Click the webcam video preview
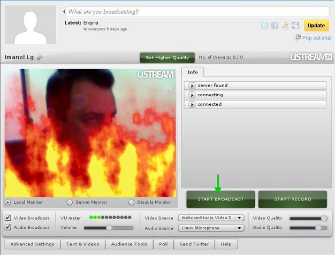Viewport: 335px width, 255px height. (90, 133)
